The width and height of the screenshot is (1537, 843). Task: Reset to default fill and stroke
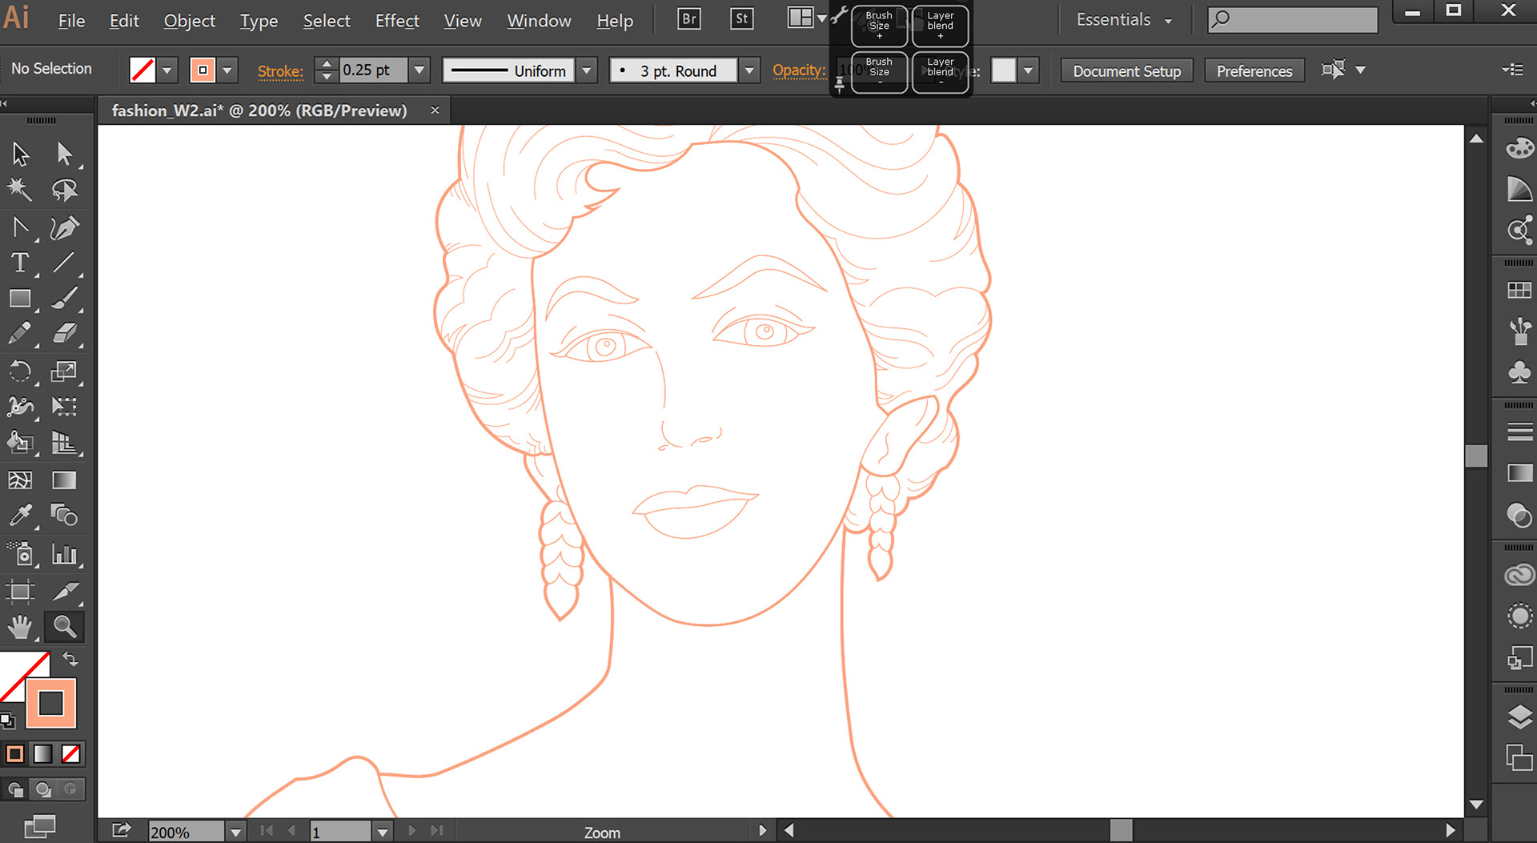pyautogui.click(x=7, y=721)
